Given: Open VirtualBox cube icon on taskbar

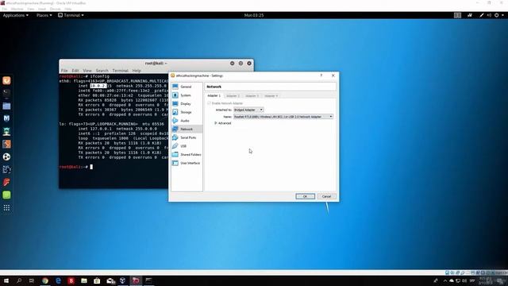Looking at the screenshot, I should point(123,280).
